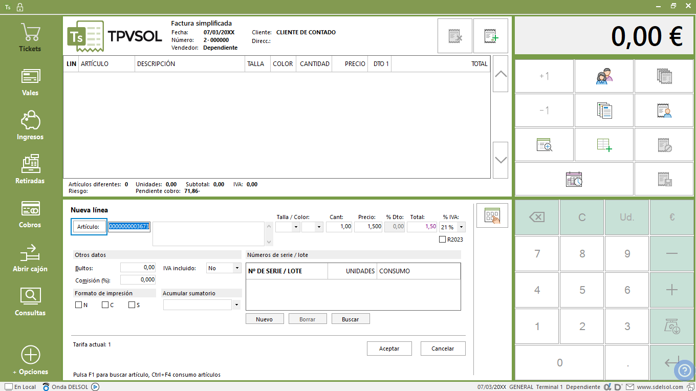Click the help question mark bubble
Screen dimensions: 696x391
point(684,371)
